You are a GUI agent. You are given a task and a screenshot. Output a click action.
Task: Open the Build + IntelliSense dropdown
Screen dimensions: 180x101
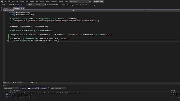(58, 88)
